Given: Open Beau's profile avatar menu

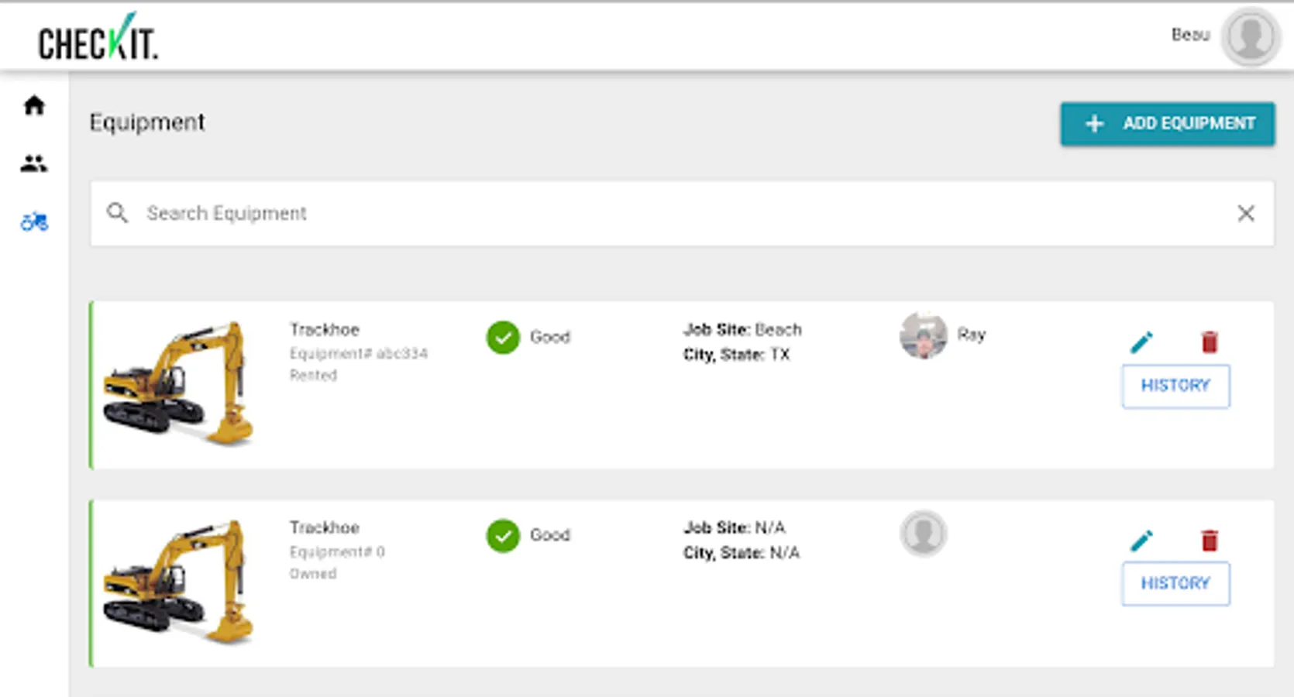Looking at the screenshot, I should (1249, 36).
